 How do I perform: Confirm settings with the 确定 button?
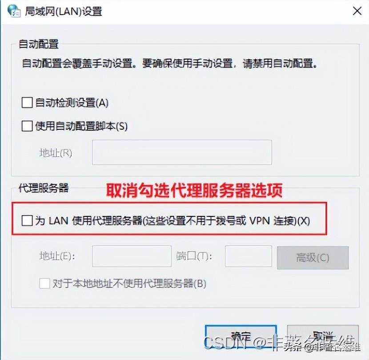click(241, 337)
